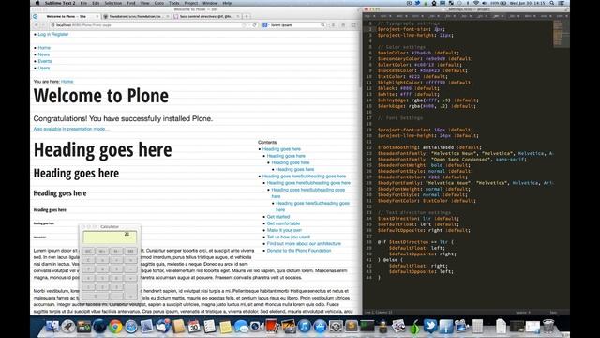Open the Spaces: 4 indentation status selector

pos(523,313)
